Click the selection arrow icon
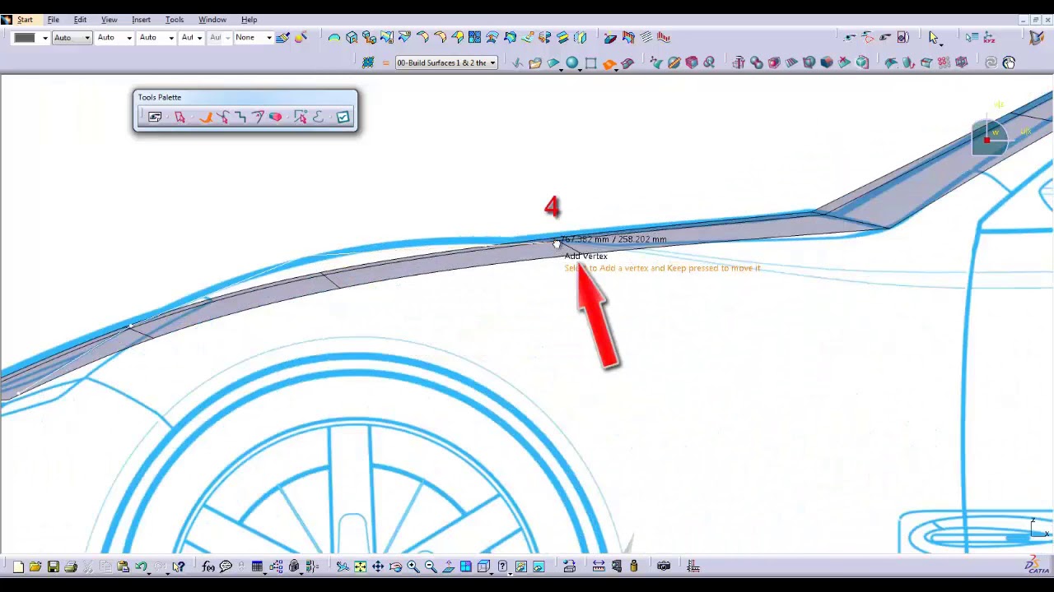The height and width of the screenshot is (592, 1054). tap(933, 37)
